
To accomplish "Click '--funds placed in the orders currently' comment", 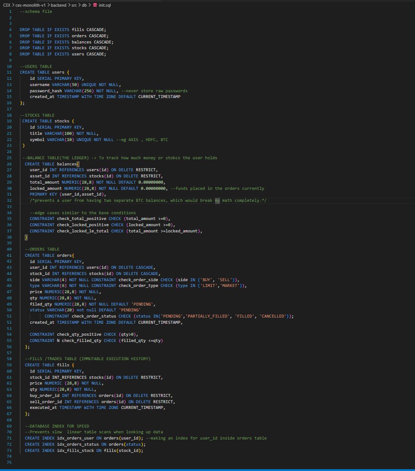I will (x=217, y=188).
